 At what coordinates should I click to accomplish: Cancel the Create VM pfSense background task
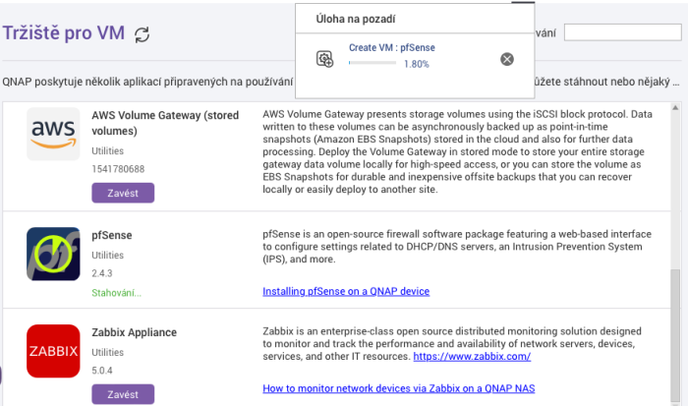point(507,59)
